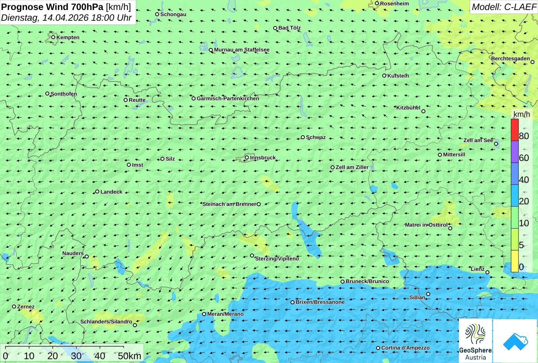Screen dimensions: 538x363
Task: Click the 'Bruneck/Brunico' label
Action: click(367, 281)
